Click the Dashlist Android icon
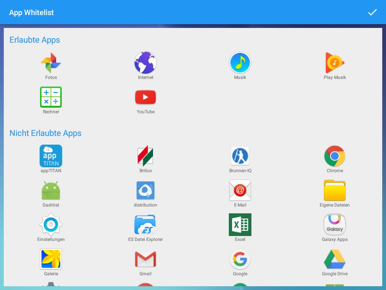 [x=51, y=190]
